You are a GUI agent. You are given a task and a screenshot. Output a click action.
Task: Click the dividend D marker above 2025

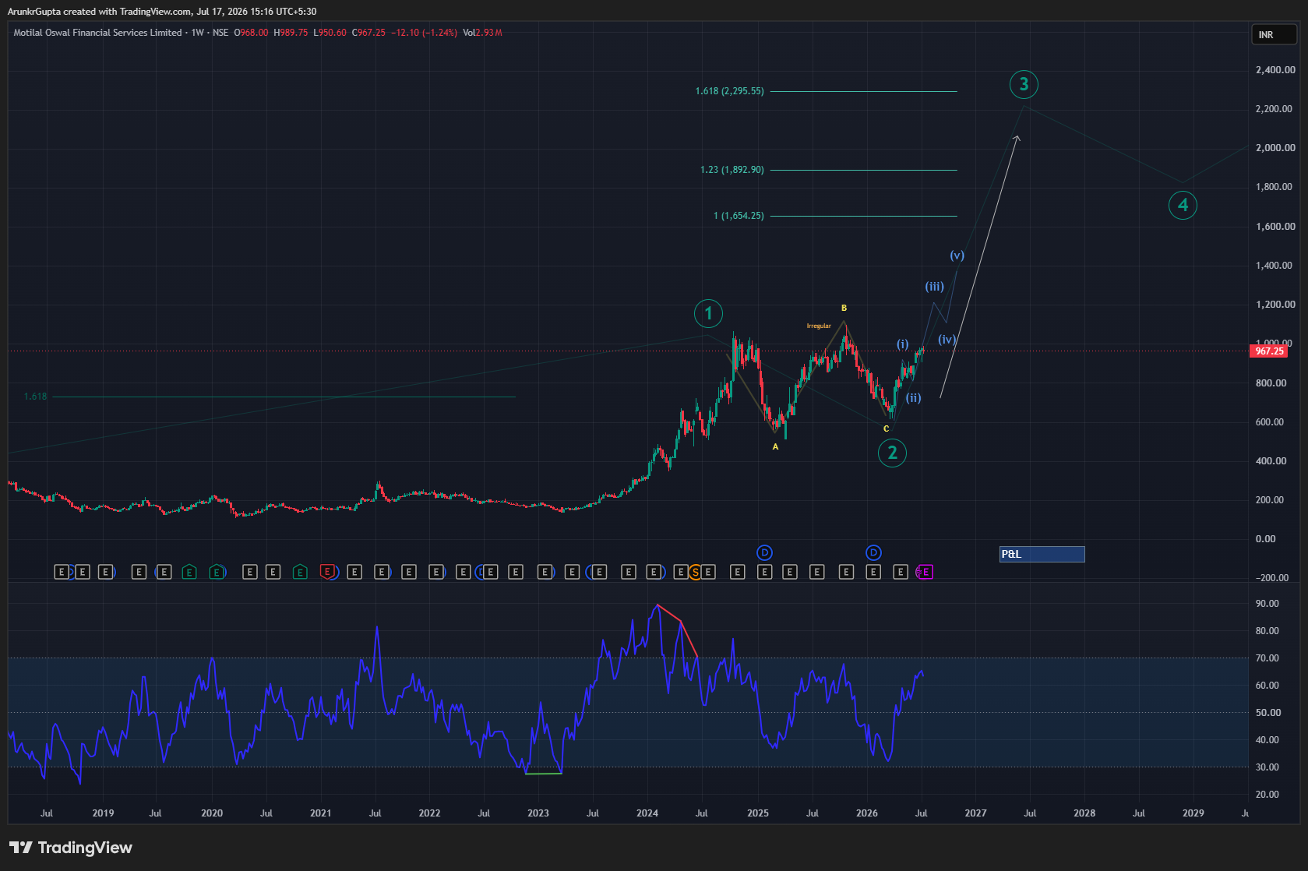pyautogui.click(x=764, y=552)
